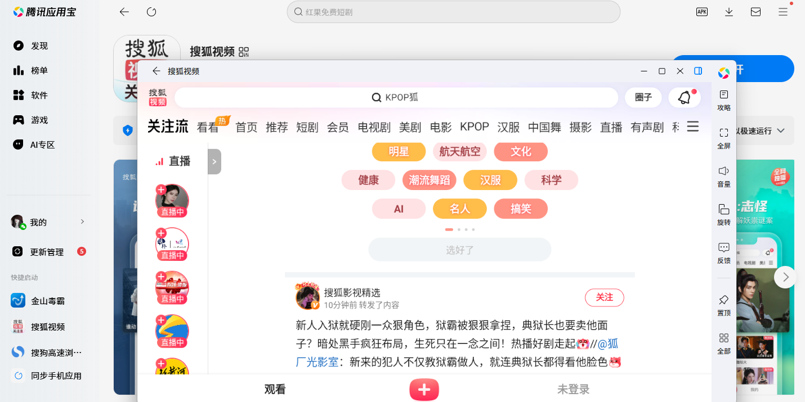The width and height of the screenshot is (805, 402).
Task: Confirm with the 选好了 button
Action: (x=460, y=250)
